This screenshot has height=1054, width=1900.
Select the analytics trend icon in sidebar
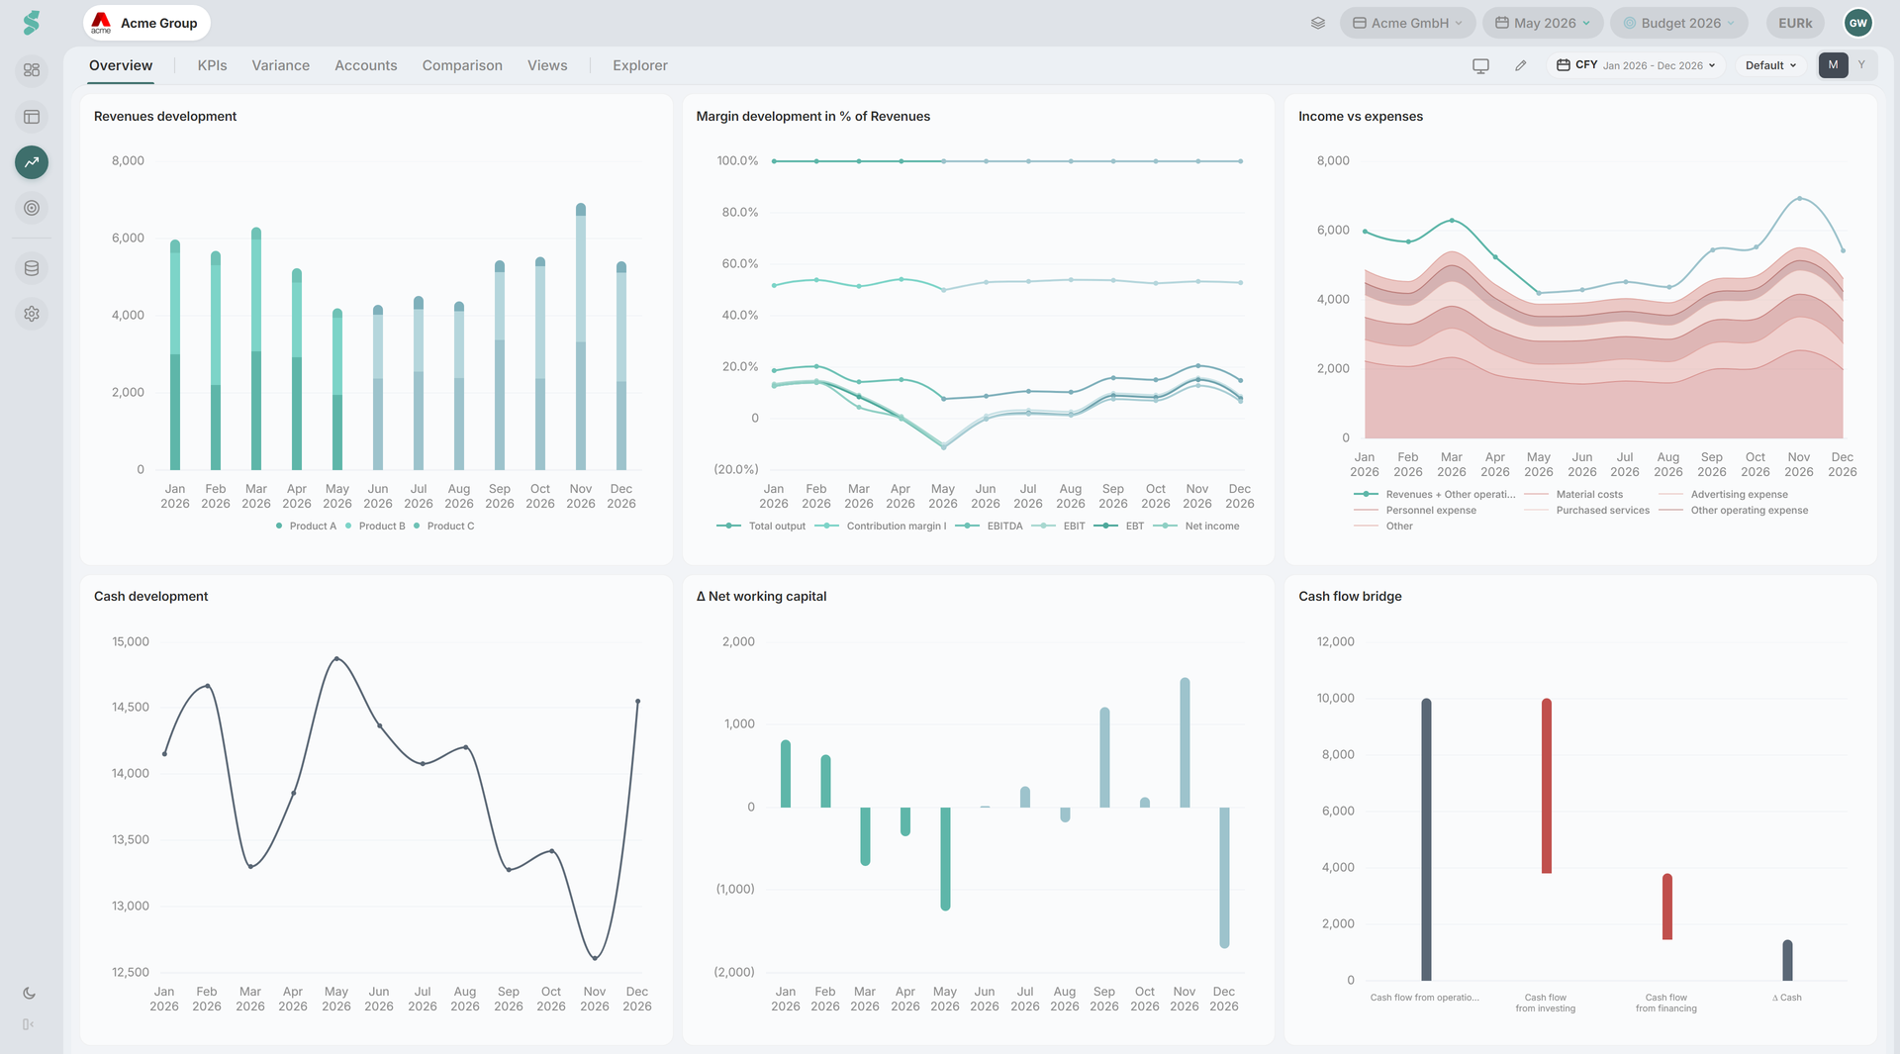point(32,162)
